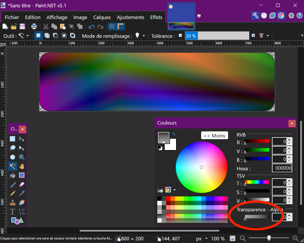The image size is (304, 243).
Task: Select the Pencil tool
Action: 13,193
